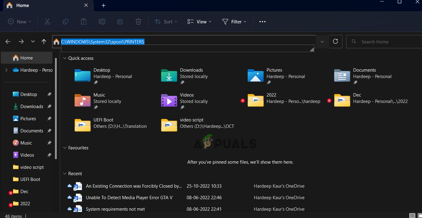
Task: Open the View options dropdown
Action: (x=199, y=22)
